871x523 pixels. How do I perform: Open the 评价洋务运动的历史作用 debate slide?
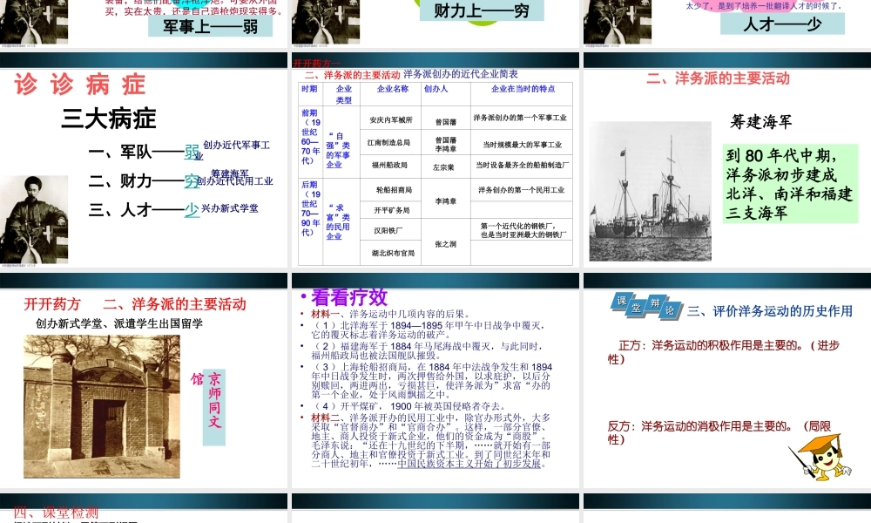(727, 380)
